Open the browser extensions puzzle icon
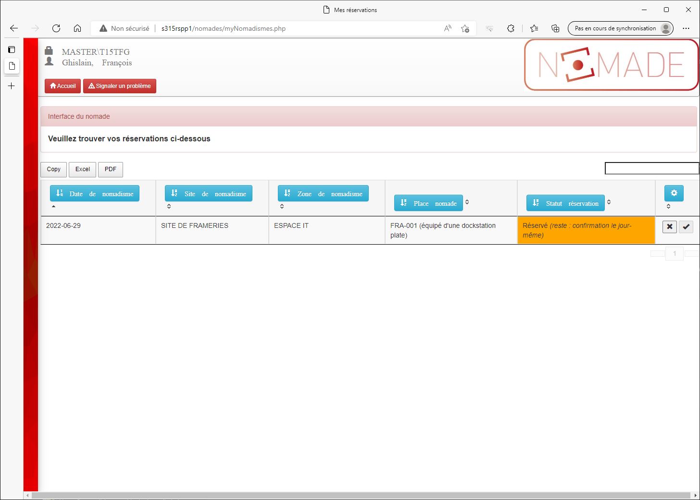 511,28
